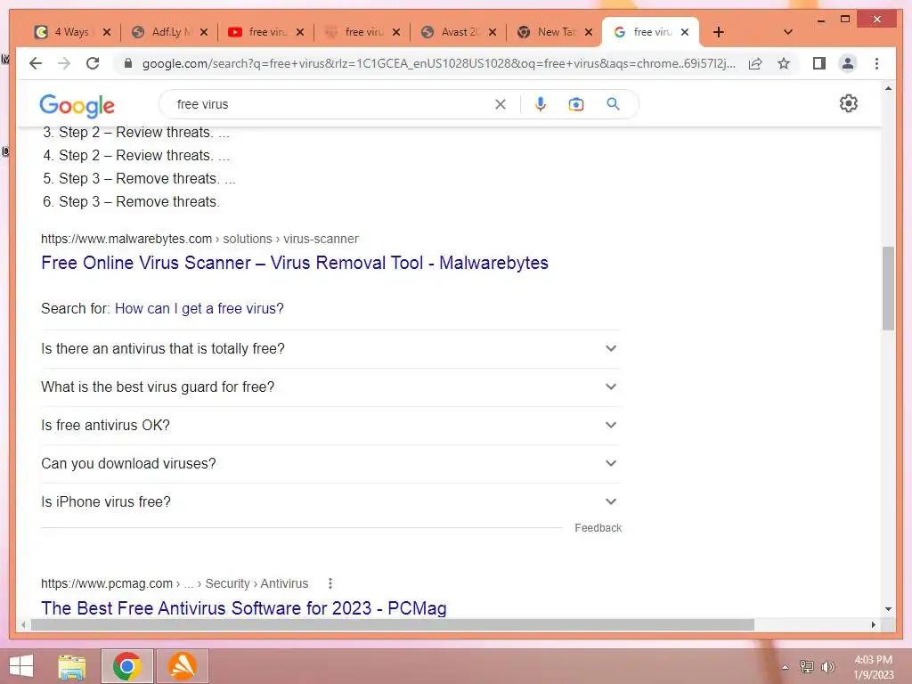This screenshot has height=684, width=912.
Task: Open Avast icon in taskbar
Action: click(x=183, y=666)
